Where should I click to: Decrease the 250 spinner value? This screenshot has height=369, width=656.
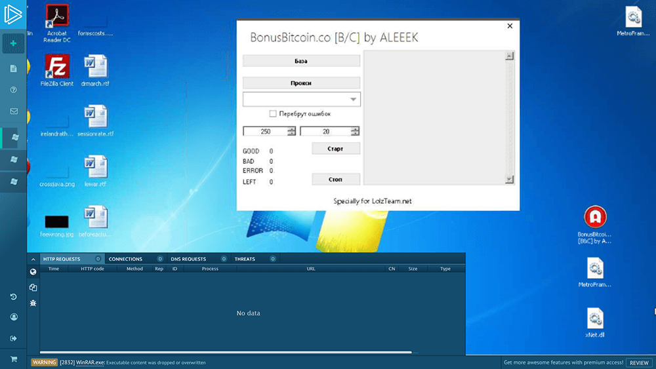coord(291,133)
